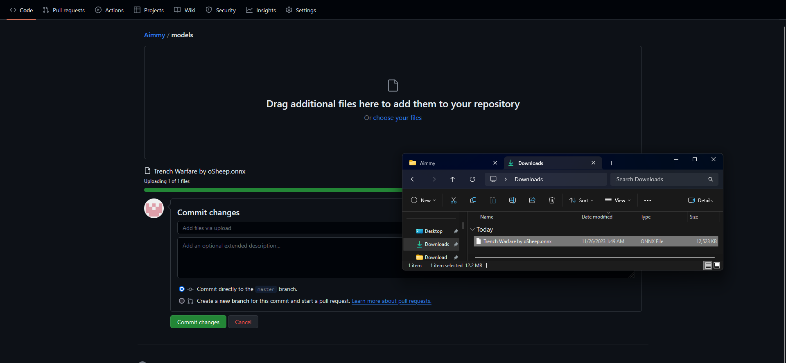Select Download folder in Explorer sidebar

431,257
